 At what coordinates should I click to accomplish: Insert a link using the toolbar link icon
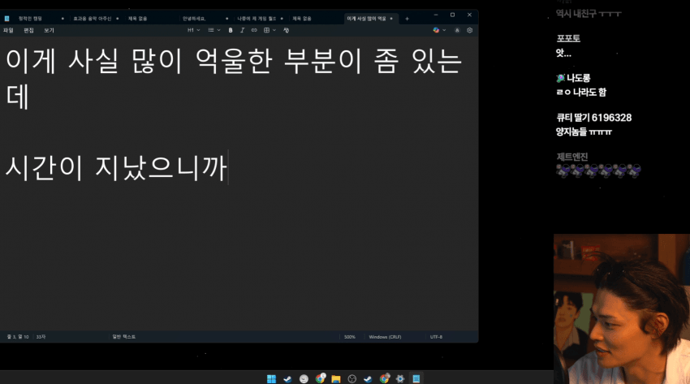click(253, 30)
